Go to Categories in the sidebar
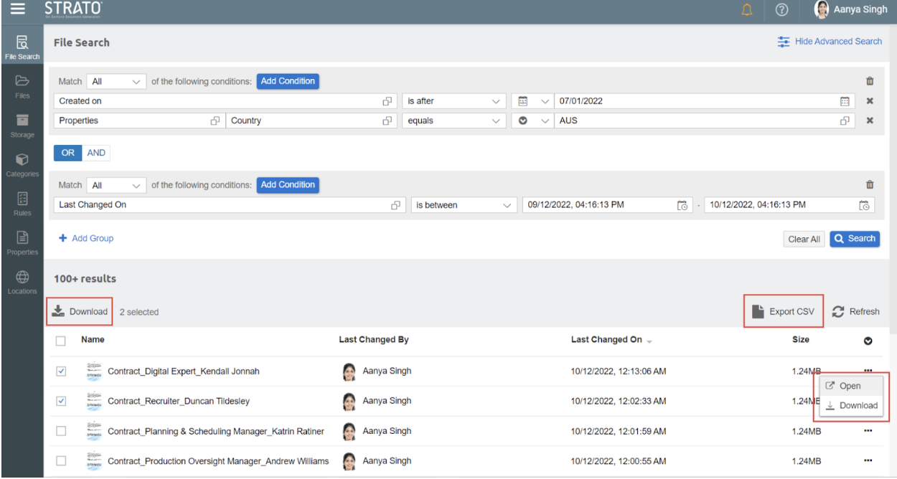The image size is (897, 479). pyautogui.click(x=22, y=164)
